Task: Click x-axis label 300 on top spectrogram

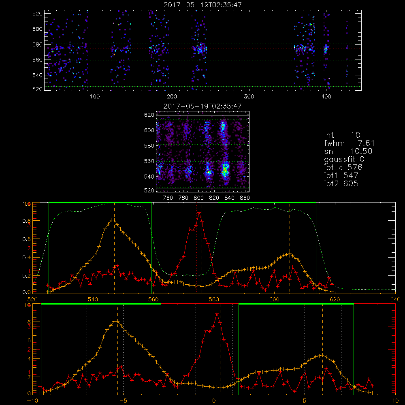Action: click(x=249, y=97)
